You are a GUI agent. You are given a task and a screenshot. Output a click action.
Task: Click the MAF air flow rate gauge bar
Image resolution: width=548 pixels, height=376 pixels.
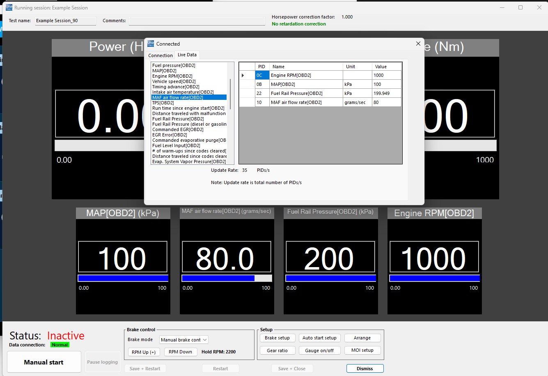(x=227, y=278)
